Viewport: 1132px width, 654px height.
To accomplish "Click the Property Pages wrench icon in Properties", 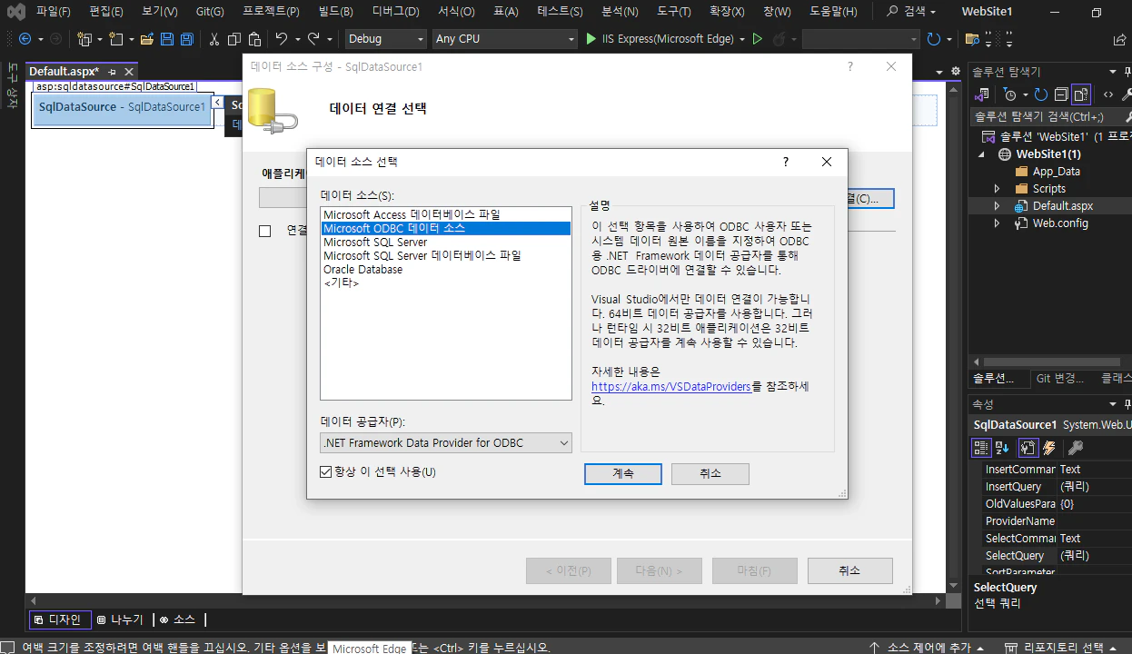I will pos(1075,447).
